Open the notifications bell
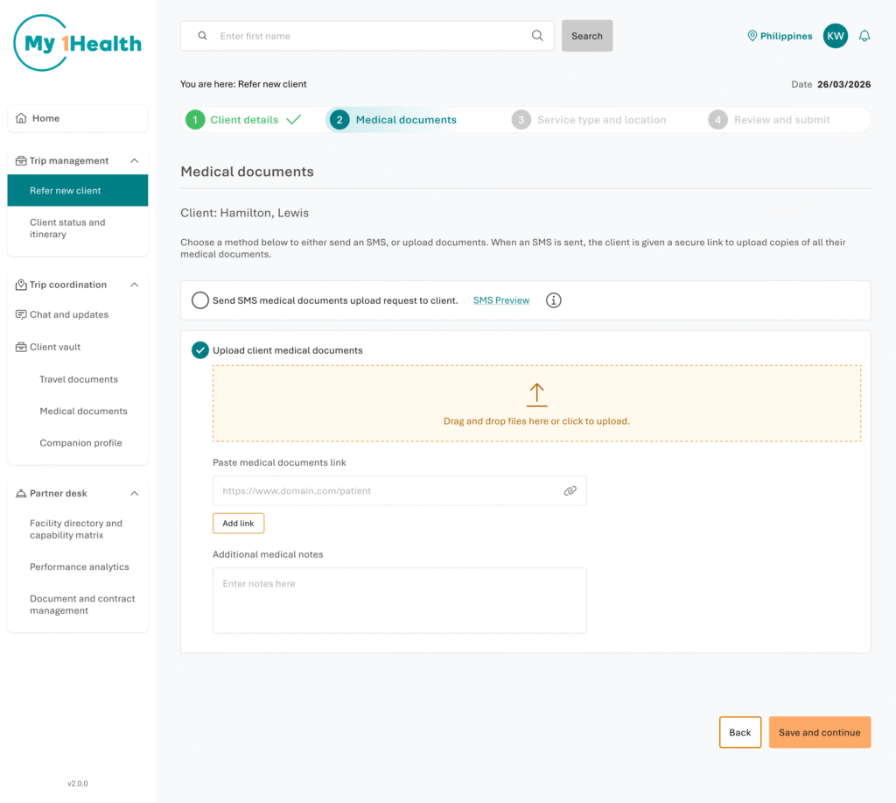The width and height of the screenshot is (896, 803). [x=864, y=36]
